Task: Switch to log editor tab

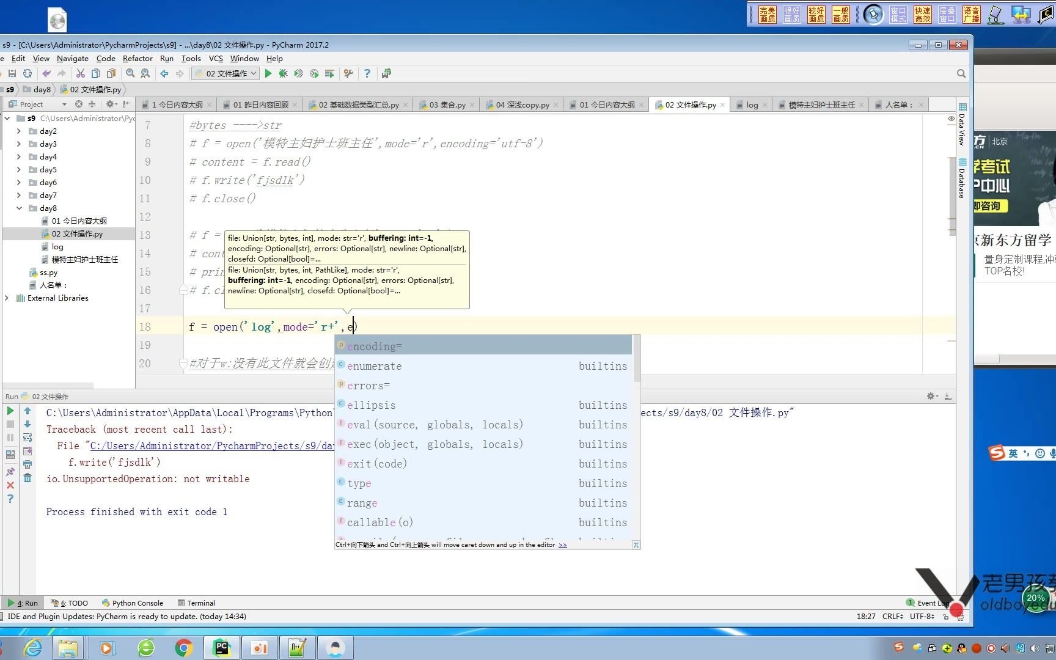Action: coord(752,105)
